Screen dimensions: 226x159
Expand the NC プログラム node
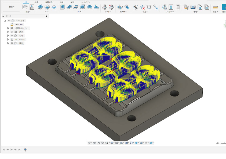click(8, 39)
